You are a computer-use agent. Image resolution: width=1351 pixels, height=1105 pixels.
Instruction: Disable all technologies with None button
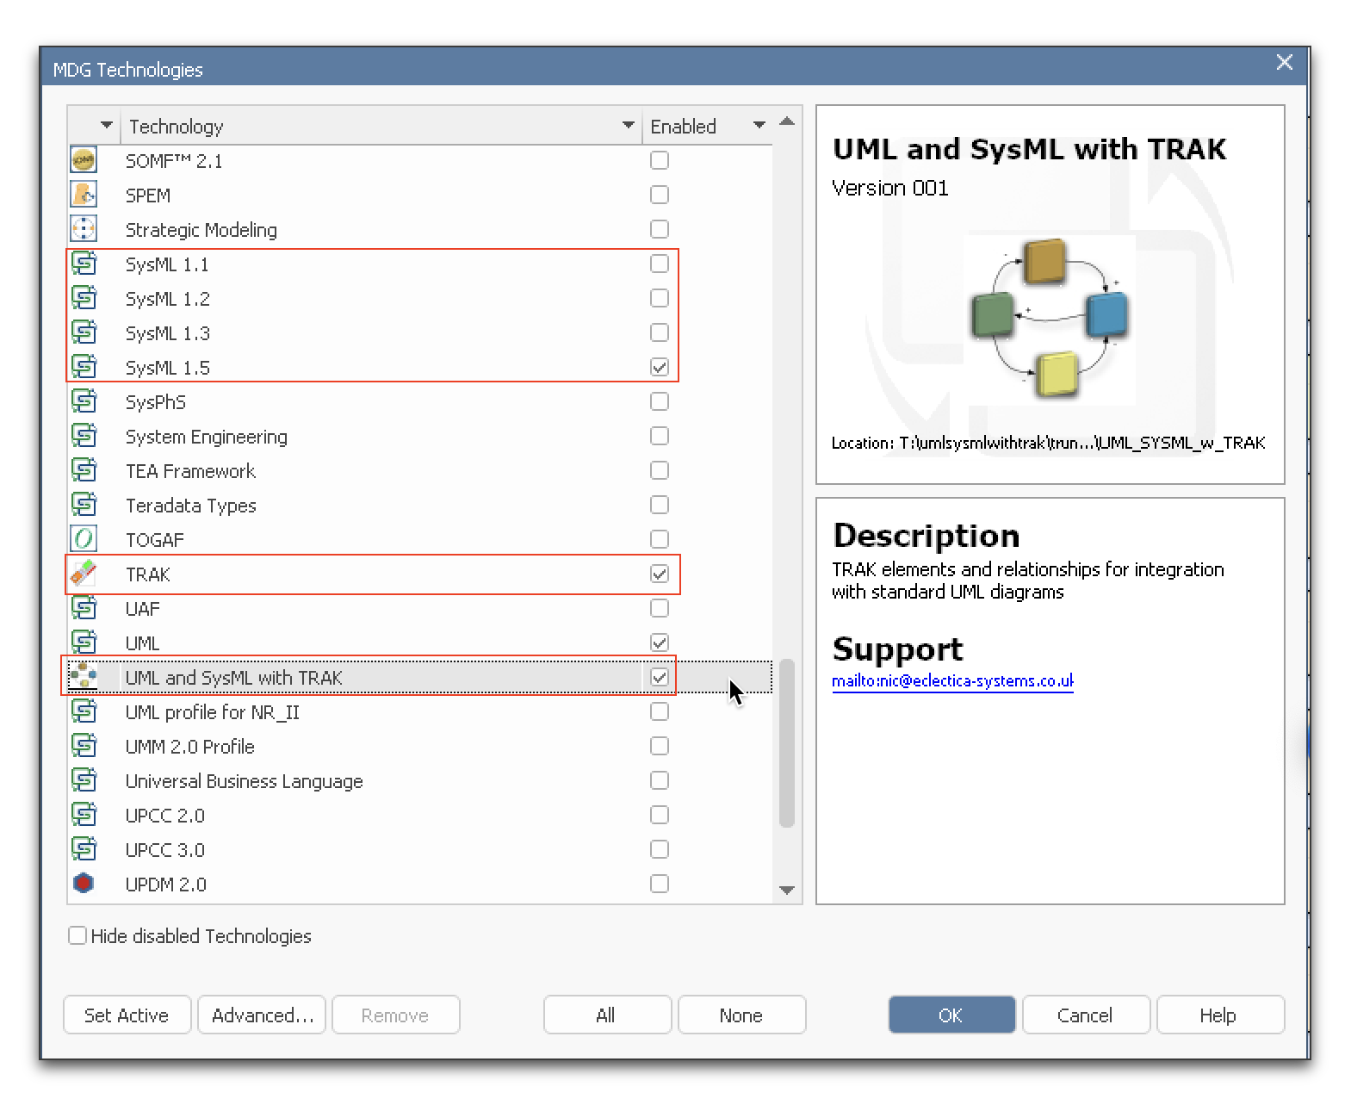tap(741, 1015)
